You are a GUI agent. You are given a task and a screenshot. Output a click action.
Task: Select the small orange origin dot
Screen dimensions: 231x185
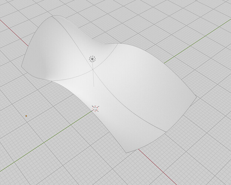(26, 116)
